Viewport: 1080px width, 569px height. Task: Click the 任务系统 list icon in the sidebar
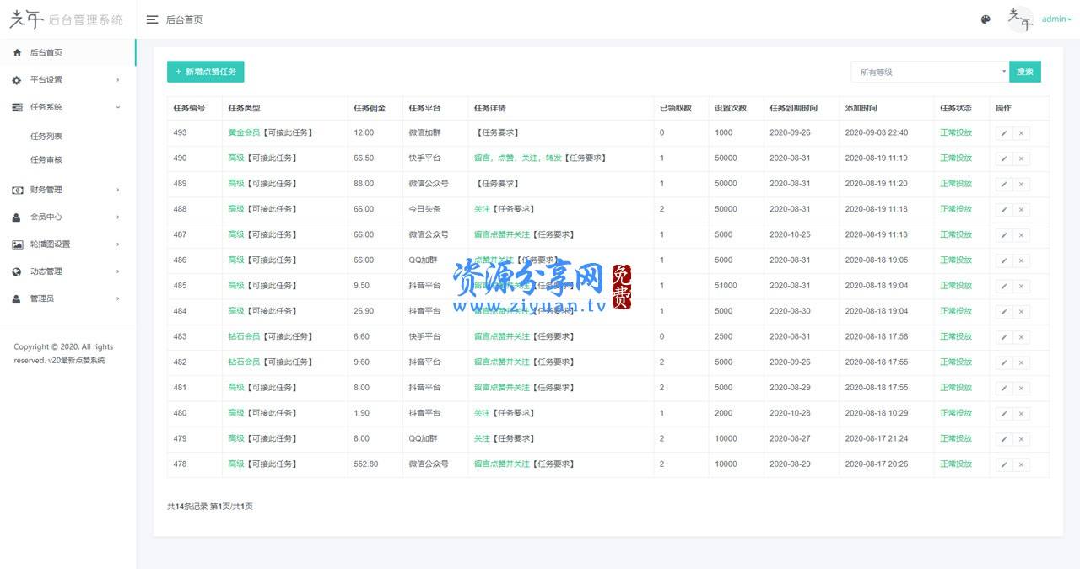[x=17, y=107]
